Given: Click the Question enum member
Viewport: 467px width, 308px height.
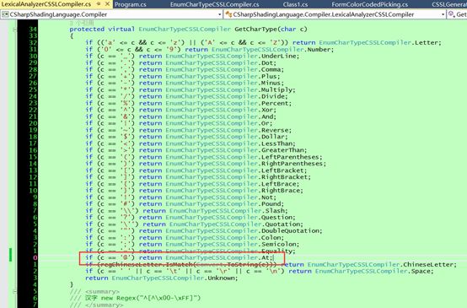Looking at the screenshot, I should tap(276, 217).
